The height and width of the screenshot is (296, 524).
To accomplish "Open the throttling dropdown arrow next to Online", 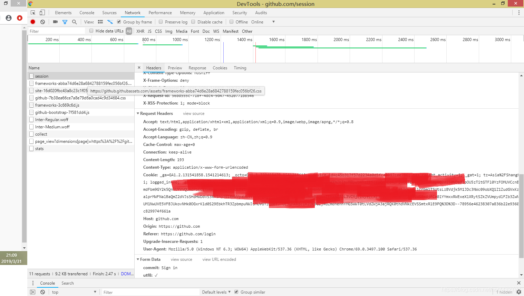I will [273, 22].
